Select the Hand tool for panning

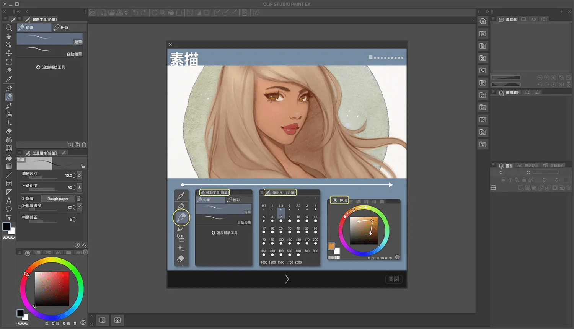(x=9, y=36)
